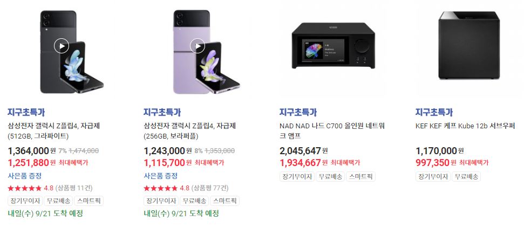This screenshot has height=234, width=524.
Task: Open Galaxy Z Flip4 256GB 보라퍼플 title
Action: [x=190, y=131]
